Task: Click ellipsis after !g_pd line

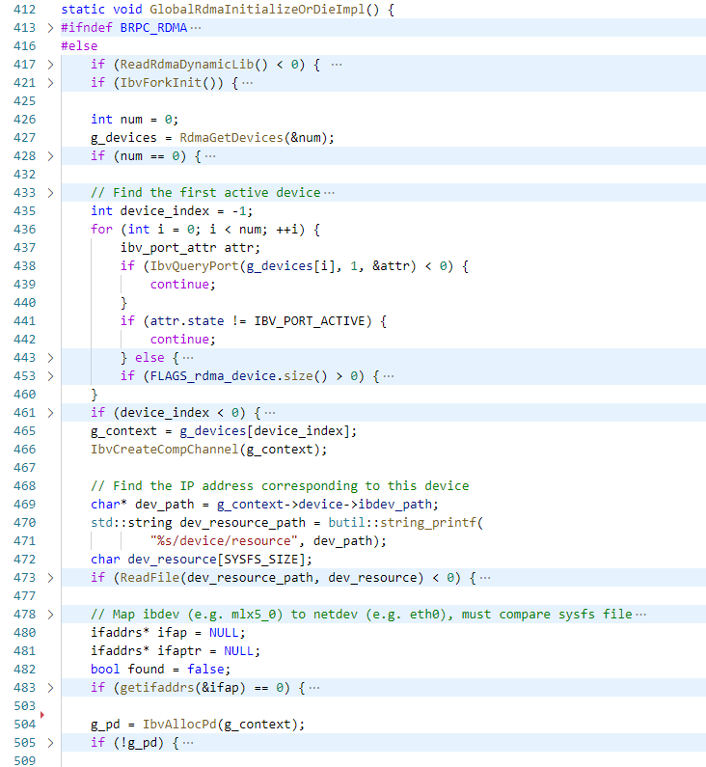Action: pos(188,743)
